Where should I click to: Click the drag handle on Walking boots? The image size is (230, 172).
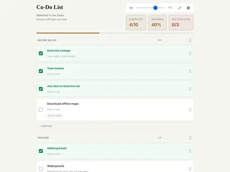[x=190, y=151]
